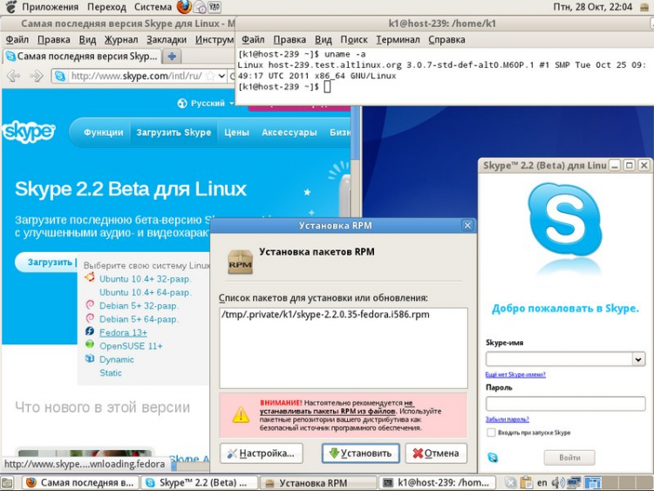Screen dimensions: 654x491
Task: Click the Skype site icon in address bar
Action: click(x=60, y=76)
